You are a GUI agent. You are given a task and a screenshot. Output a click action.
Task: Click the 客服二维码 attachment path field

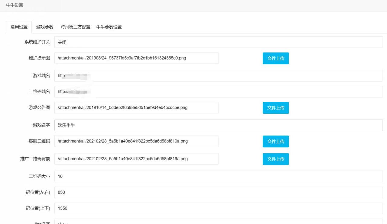(x=136, y=141)
